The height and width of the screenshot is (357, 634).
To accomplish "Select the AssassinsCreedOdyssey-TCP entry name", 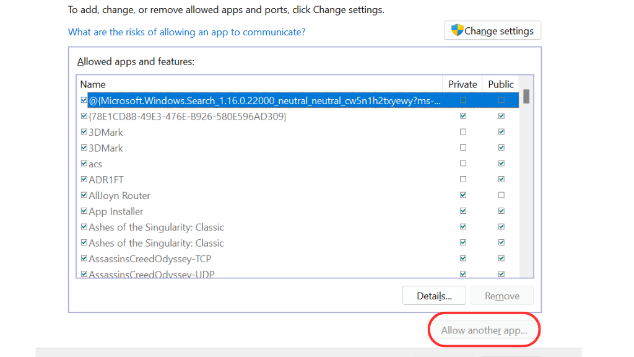I will tap(150, 258).
